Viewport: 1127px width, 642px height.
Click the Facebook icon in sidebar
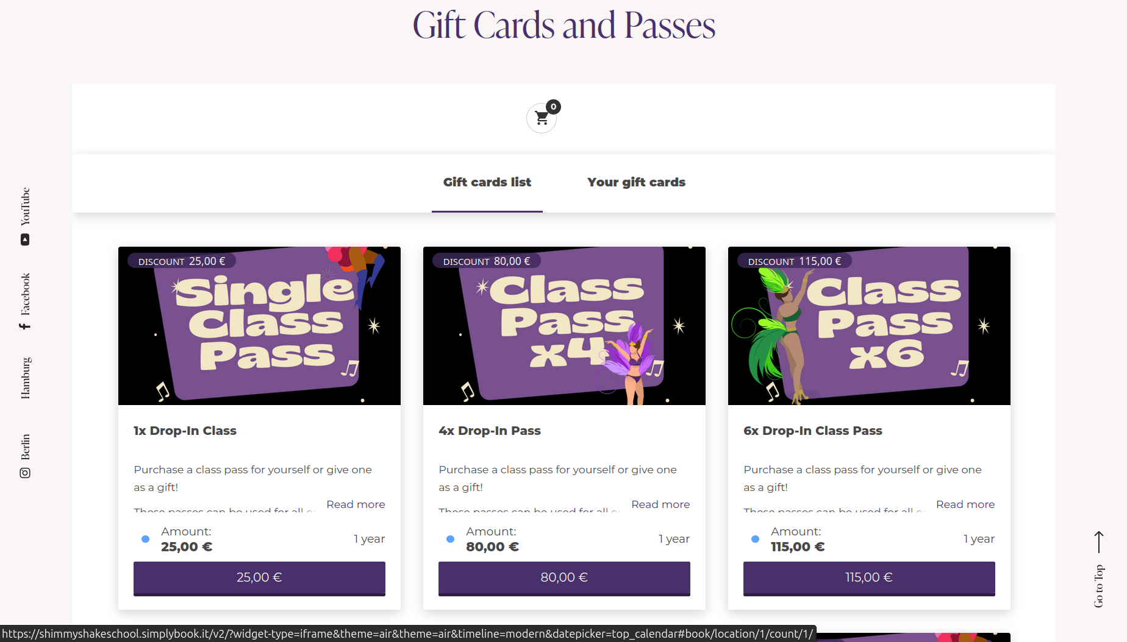tap(25, 326)
